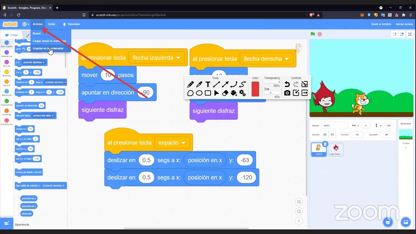Hide sprite using crossed-eye icon
Image resolution: width=416 pixels, height=234 pixels.
pyautogui.click(x=332, y=135)
